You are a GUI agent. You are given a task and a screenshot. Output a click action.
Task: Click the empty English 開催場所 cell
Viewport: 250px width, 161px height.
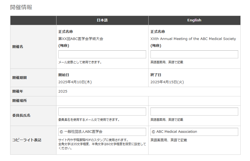(194, 100)
